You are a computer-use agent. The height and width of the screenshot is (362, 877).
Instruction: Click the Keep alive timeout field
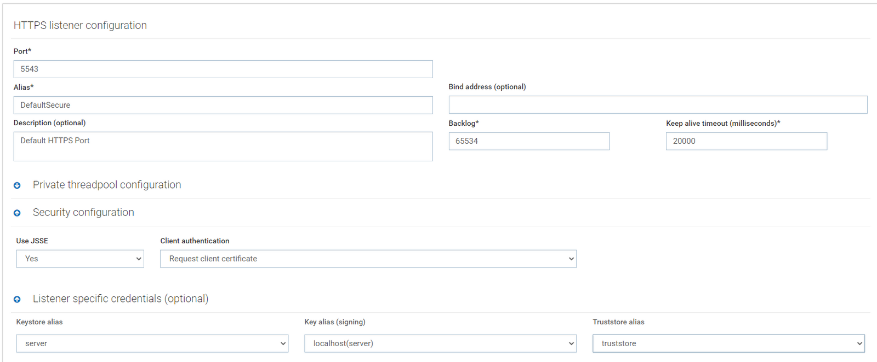tap(746, 141)
